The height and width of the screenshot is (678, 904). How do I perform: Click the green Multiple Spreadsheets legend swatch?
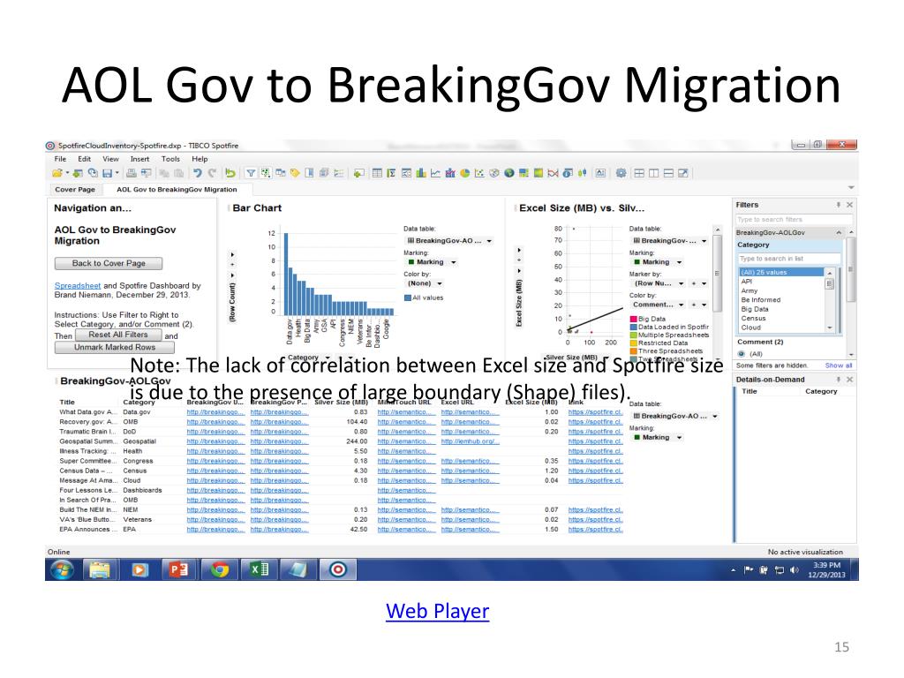(x=633, y=335)
